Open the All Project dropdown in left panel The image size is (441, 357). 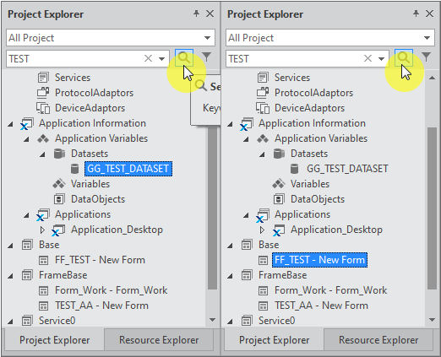[208, 38]
